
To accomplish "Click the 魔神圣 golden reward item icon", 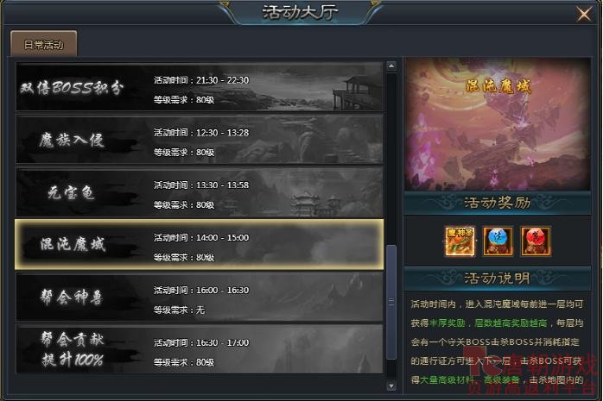I will (460, 241).
